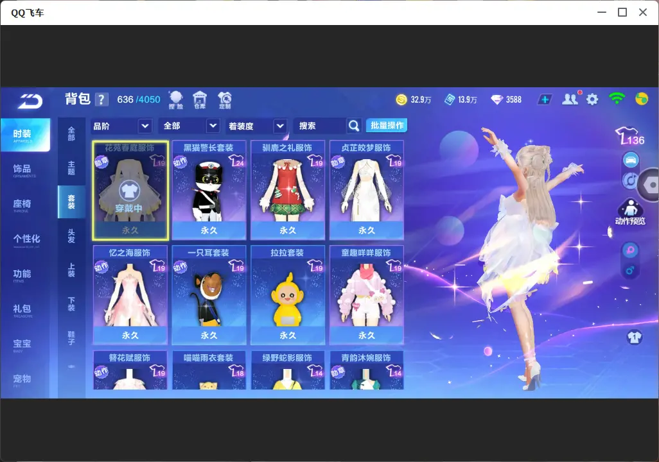Select the 驯鹿之礼服饰 outfit card

click(288, 191)
